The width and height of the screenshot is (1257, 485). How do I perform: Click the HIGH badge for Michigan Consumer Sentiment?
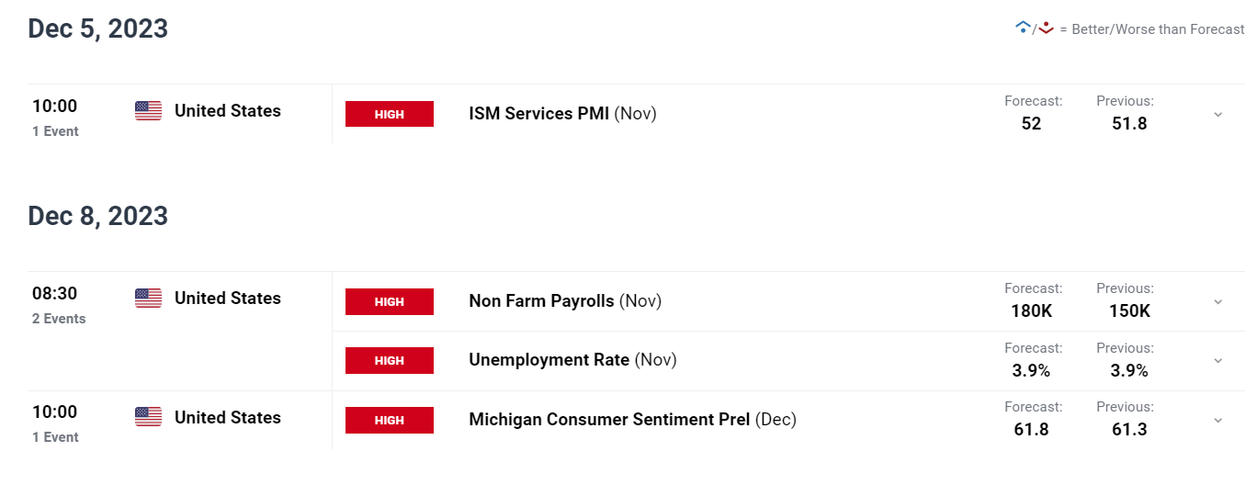coord(390,420)
